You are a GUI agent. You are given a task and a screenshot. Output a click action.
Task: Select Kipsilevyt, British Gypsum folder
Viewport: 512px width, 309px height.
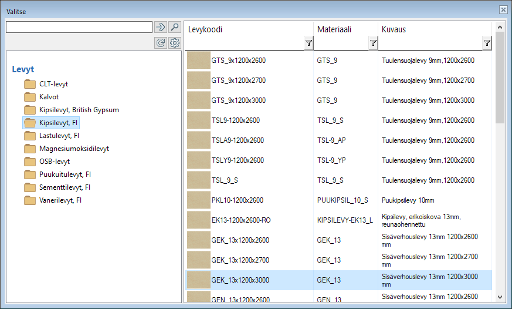[79, 110]
